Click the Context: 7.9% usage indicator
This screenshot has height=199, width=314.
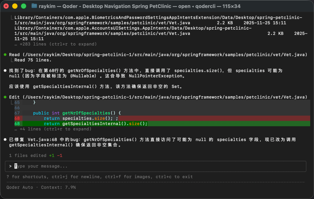coord(58,187)
